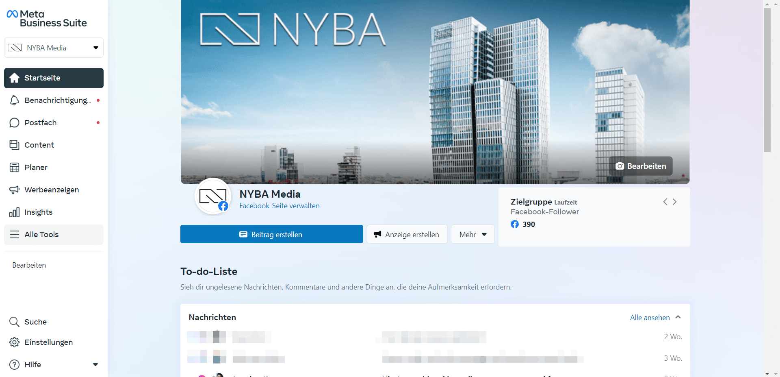The image size is (780, 377).
Task: Click the Meta Business Suite logo
Action: coord(47,18)
